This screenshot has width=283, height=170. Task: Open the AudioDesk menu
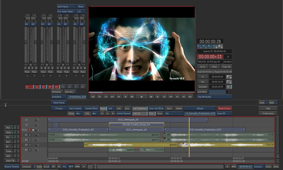click(x=59, y=97)
